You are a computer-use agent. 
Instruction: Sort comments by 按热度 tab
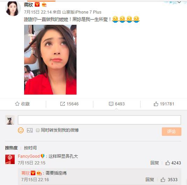click(11, 148)
